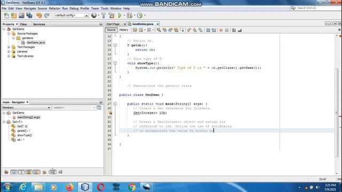Screen dimensions: 342x192
Task: Click the Find Selection magnifier icon in editor toolbar
Action: click(159, 30)
